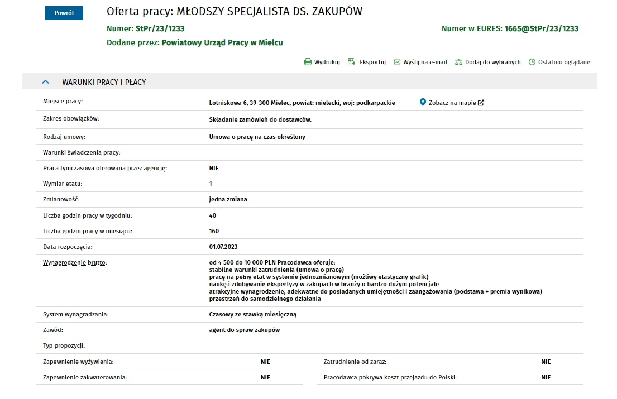Click Dodaj do wybranych link
Image resolution: width=617 pixels, height=399 pixels.
point(492,62)
